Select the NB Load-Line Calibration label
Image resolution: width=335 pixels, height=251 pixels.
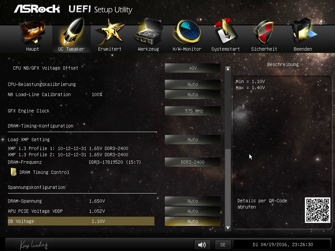tap(39, 94)
